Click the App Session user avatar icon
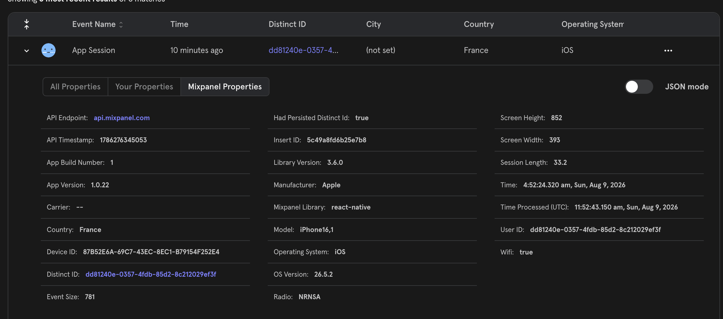This screenshot has width=723, height=319. [49, 50]
